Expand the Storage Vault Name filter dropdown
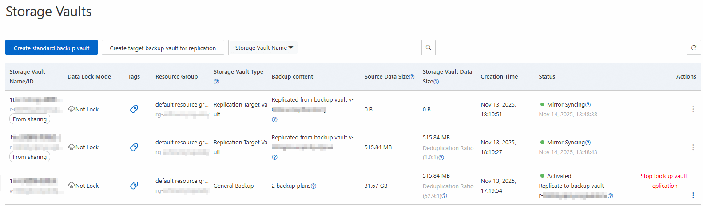The image size is (703, 206). coord(264,48)
